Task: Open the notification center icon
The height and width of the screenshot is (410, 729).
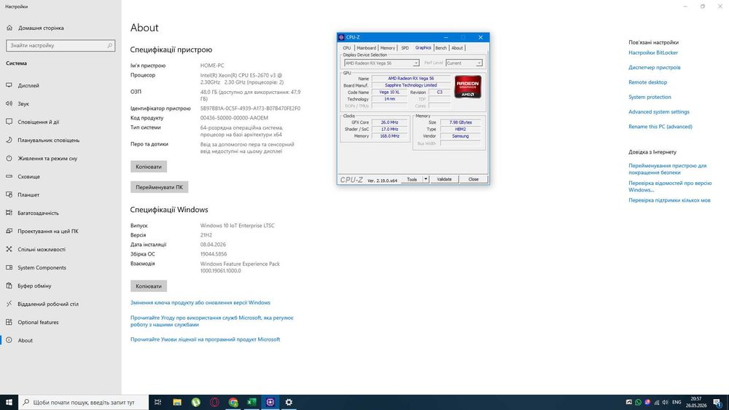Action: (x=717, y=402)
